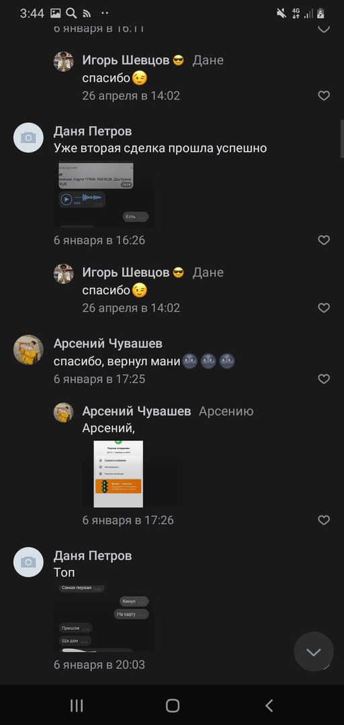Like the 17:26 reply with the payment screenshot
Viewport: 344px width, 725px height.
[324, 520]
